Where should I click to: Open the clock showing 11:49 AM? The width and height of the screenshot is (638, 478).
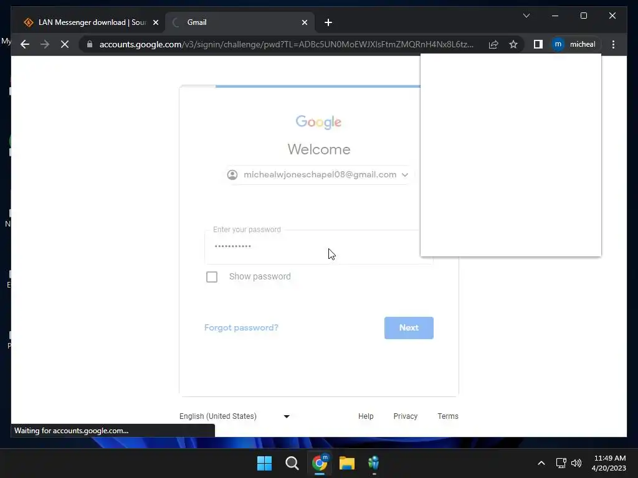tap(609, 463)
